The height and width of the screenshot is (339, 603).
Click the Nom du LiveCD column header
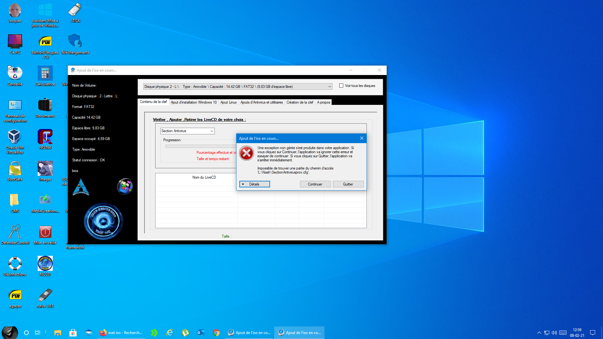click(x=204, y=177)
